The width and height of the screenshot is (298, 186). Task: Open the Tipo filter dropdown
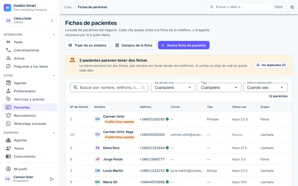tap(219, 87)
